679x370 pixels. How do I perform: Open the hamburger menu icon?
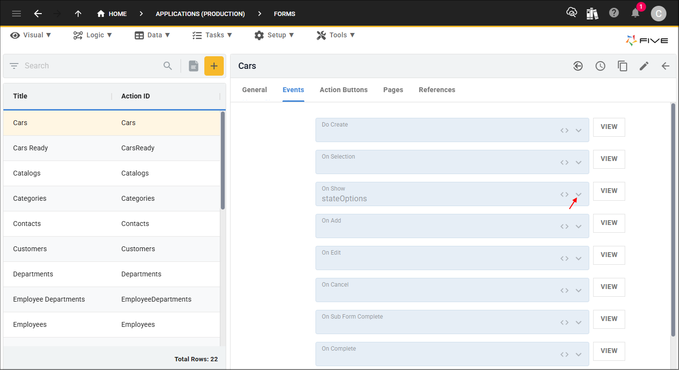[17, 14]
